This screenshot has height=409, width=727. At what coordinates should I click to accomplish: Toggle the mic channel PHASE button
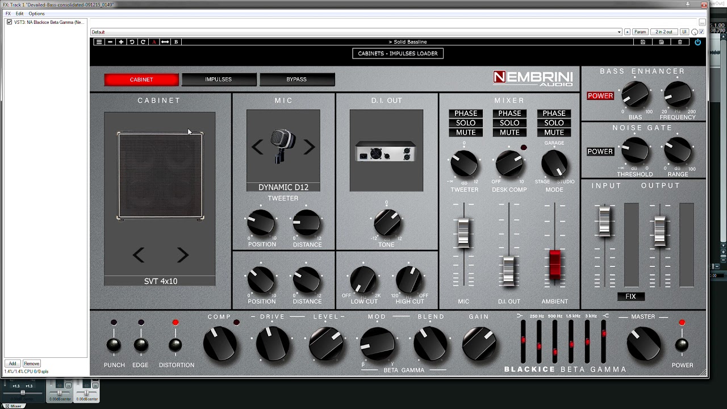click(466, 114)
